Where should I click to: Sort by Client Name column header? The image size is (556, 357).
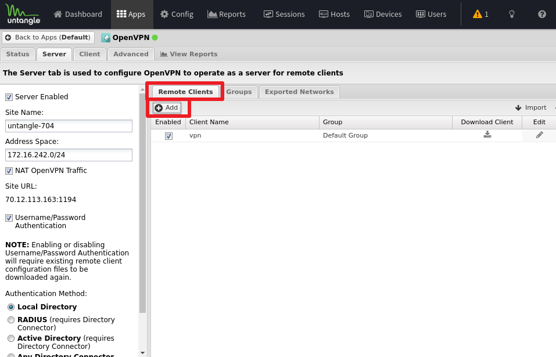253,122
